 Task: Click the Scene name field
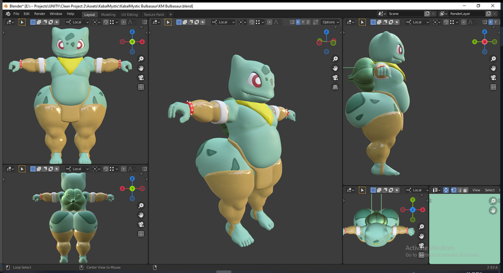(405, 14)
